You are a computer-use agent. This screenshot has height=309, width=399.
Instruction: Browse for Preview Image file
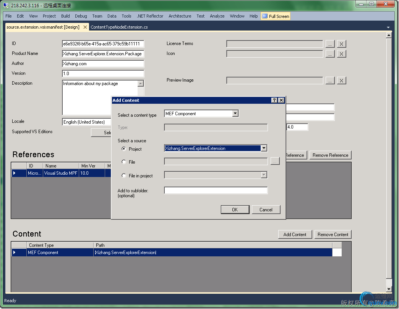pos(330,80)
